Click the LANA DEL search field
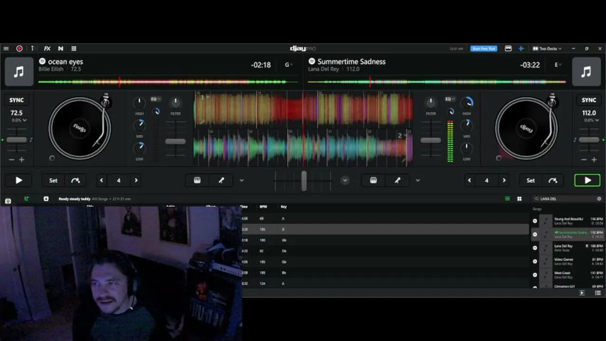The image size is (606, 341). coord(567,199)
